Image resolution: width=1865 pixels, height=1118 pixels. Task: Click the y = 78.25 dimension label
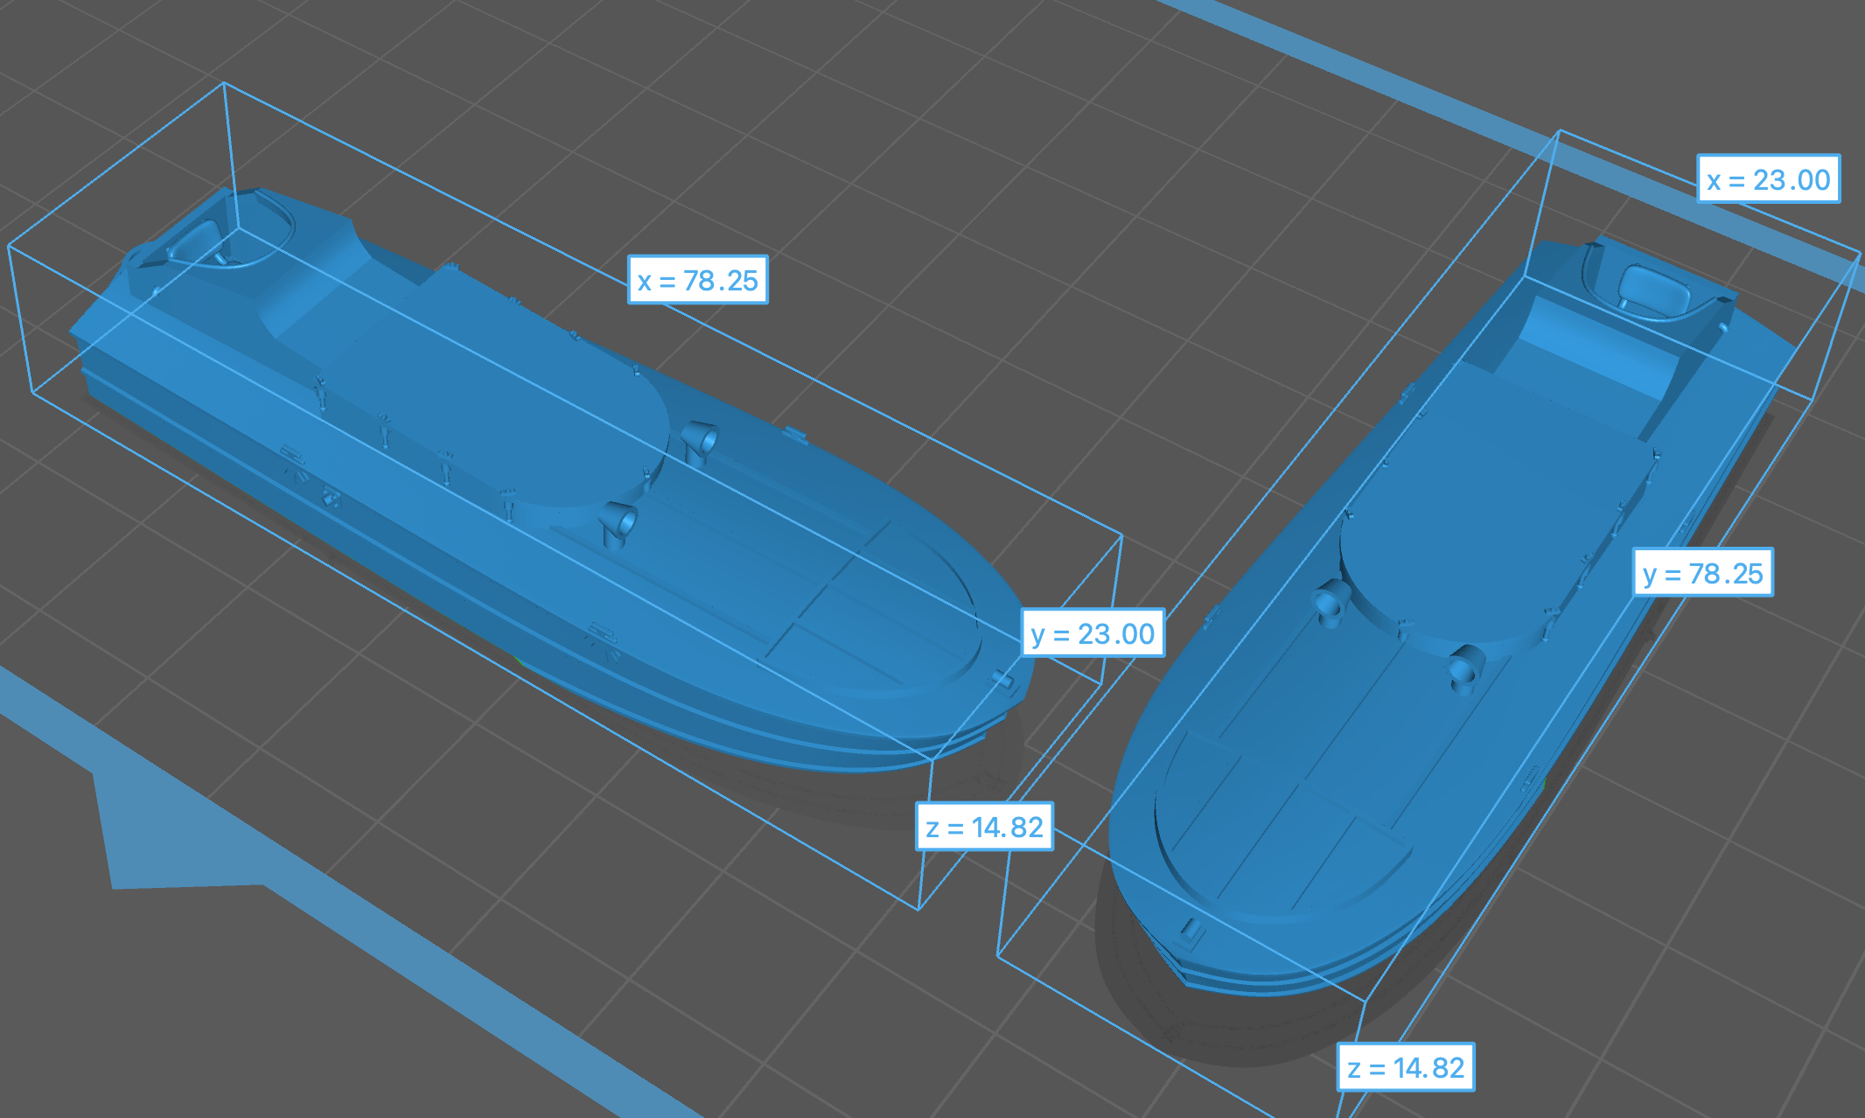tap(1702, 573)
